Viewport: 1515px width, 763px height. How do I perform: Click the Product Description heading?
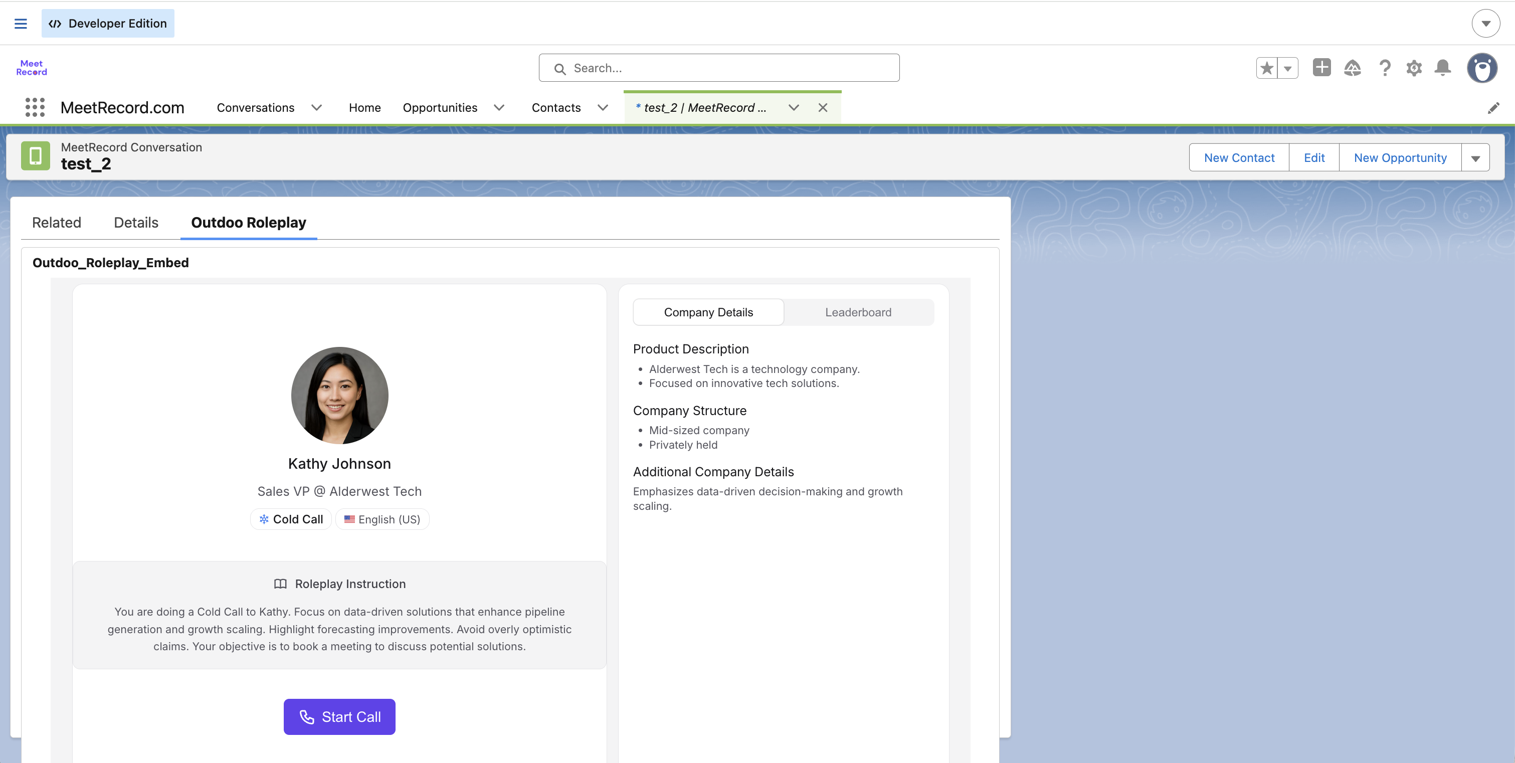(690, 349)
